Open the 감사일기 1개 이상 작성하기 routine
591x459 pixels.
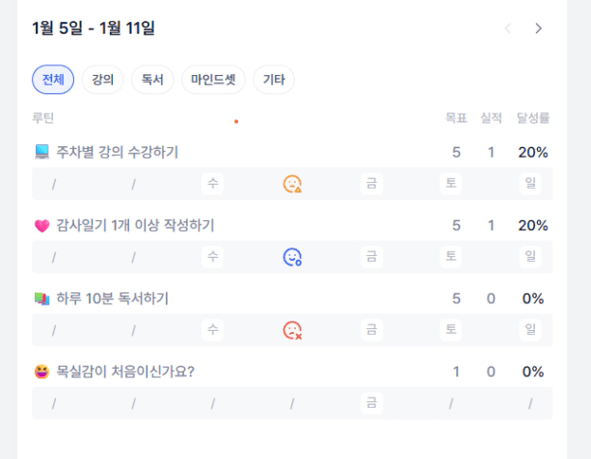[x=135, y=225]
